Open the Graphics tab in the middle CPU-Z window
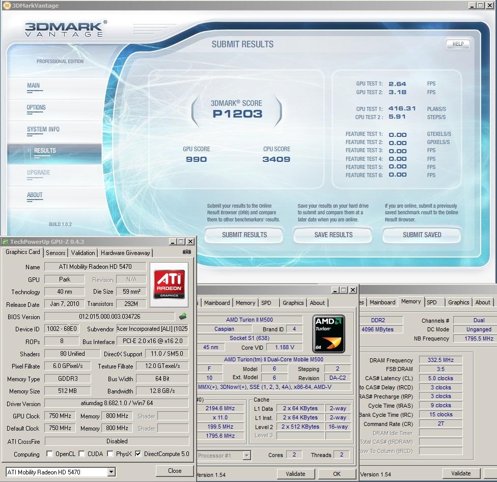The width and height of the screenshot is (497, 482). pyautogui.click(x=293, y=303)
